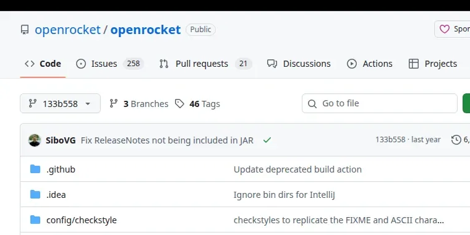Screen dimensions: 470x235
Task: Open the .github folder
Action: tap(61, 169)
